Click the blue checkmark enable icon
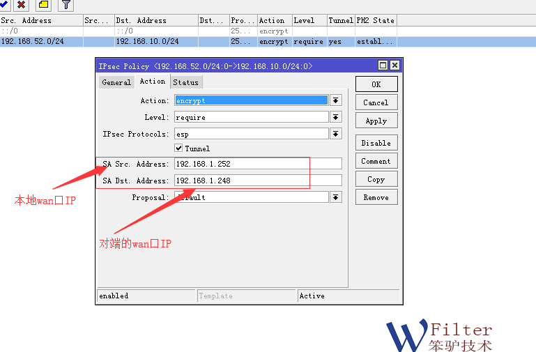 coord(4,4)
